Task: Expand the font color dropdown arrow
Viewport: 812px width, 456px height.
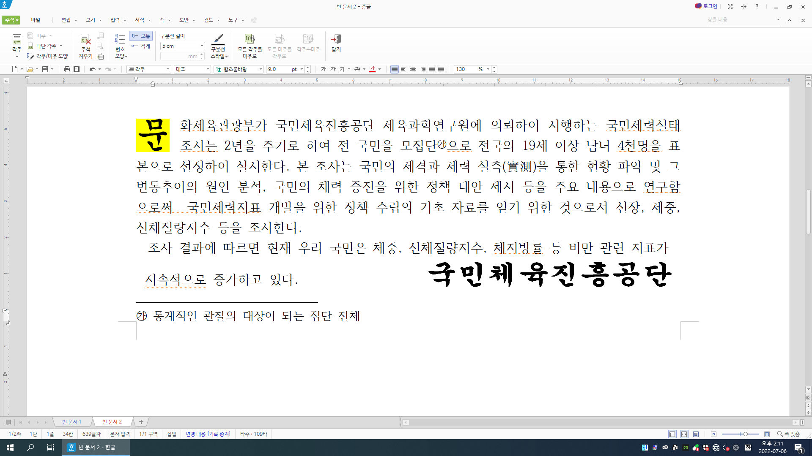Action: click(380, 69)
